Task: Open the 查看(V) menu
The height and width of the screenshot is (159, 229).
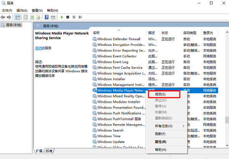Action: pyautogui.click(x=37, y=11)
